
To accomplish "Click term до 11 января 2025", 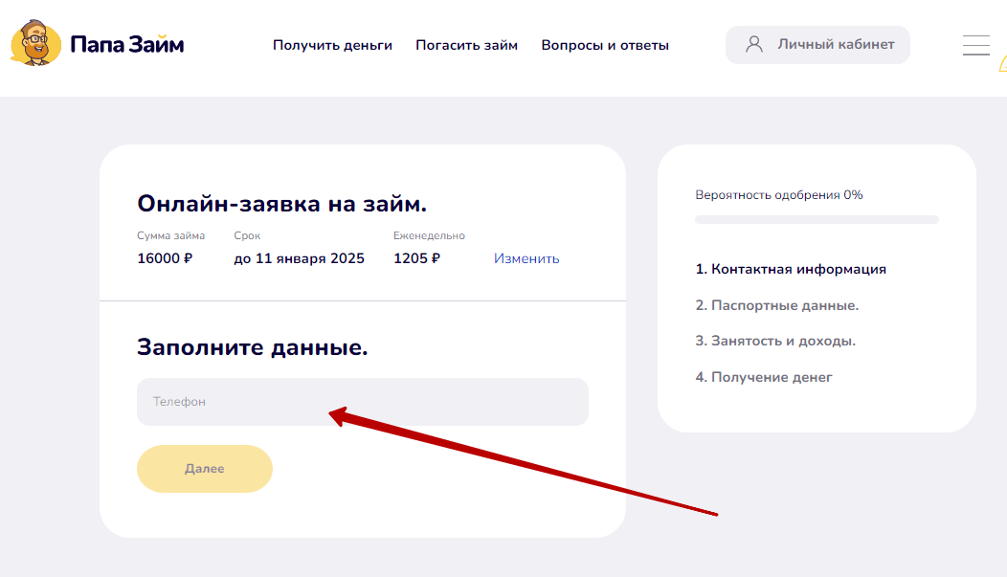I will (x=299, y=258).
